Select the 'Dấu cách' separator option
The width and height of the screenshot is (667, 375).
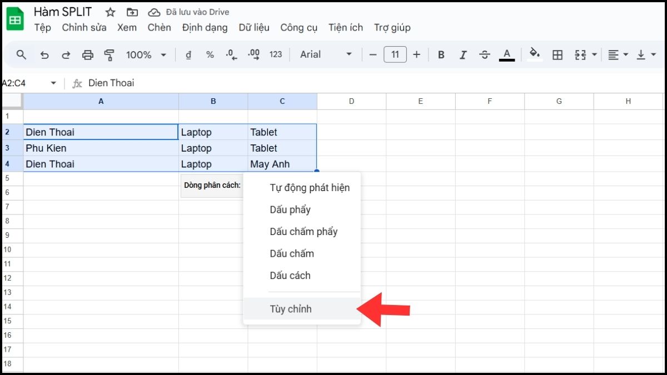click(291, 276)
